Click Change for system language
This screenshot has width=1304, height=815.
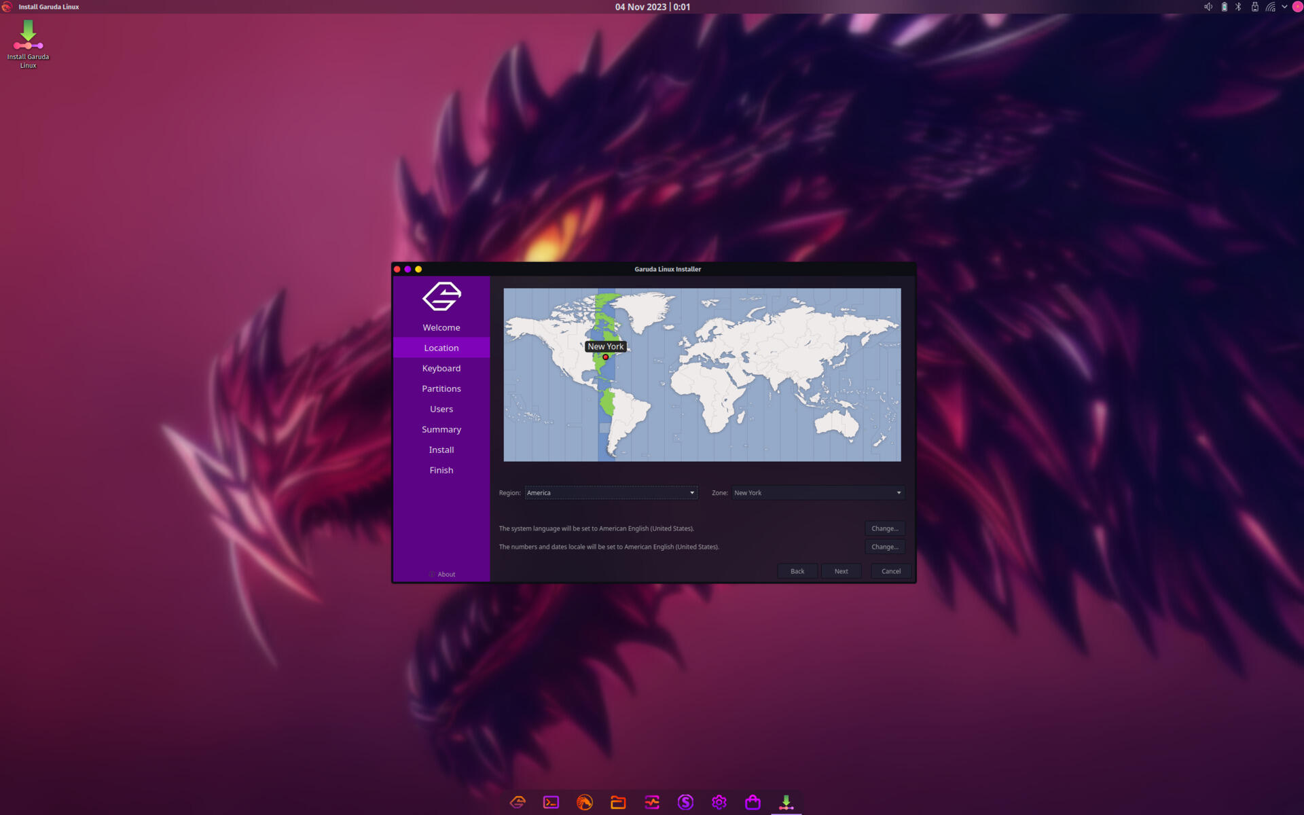(x=884, y=528)
